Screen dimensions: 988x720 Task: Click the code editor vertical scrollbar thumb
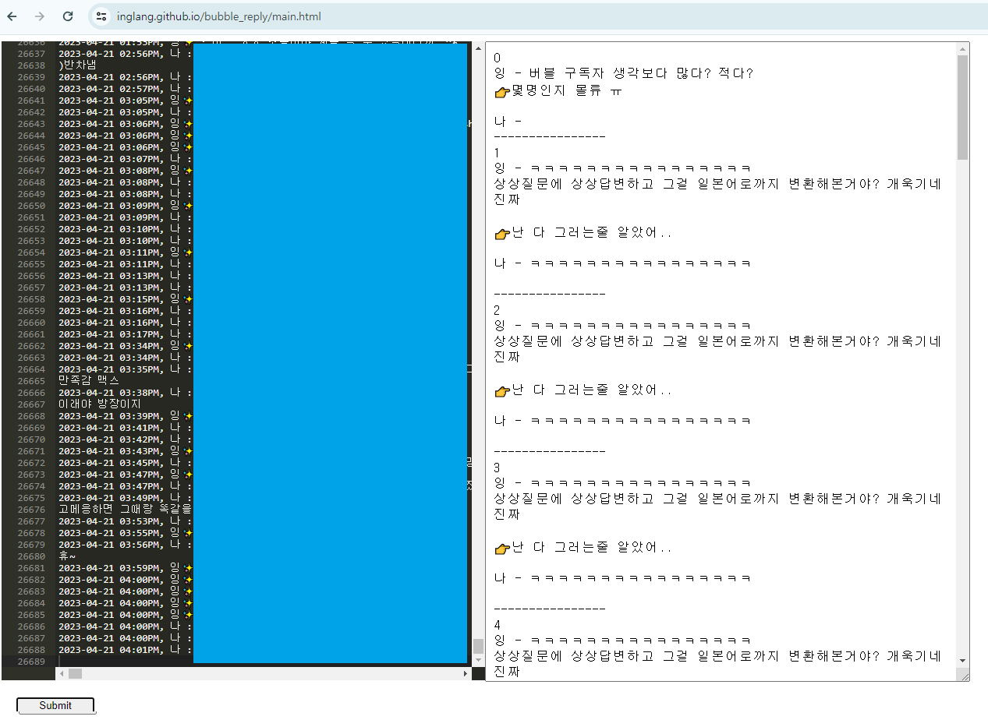click(x=478, y=647)
